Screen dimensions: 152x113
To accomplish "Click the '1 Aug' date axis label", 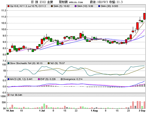I will pos(94,111).
